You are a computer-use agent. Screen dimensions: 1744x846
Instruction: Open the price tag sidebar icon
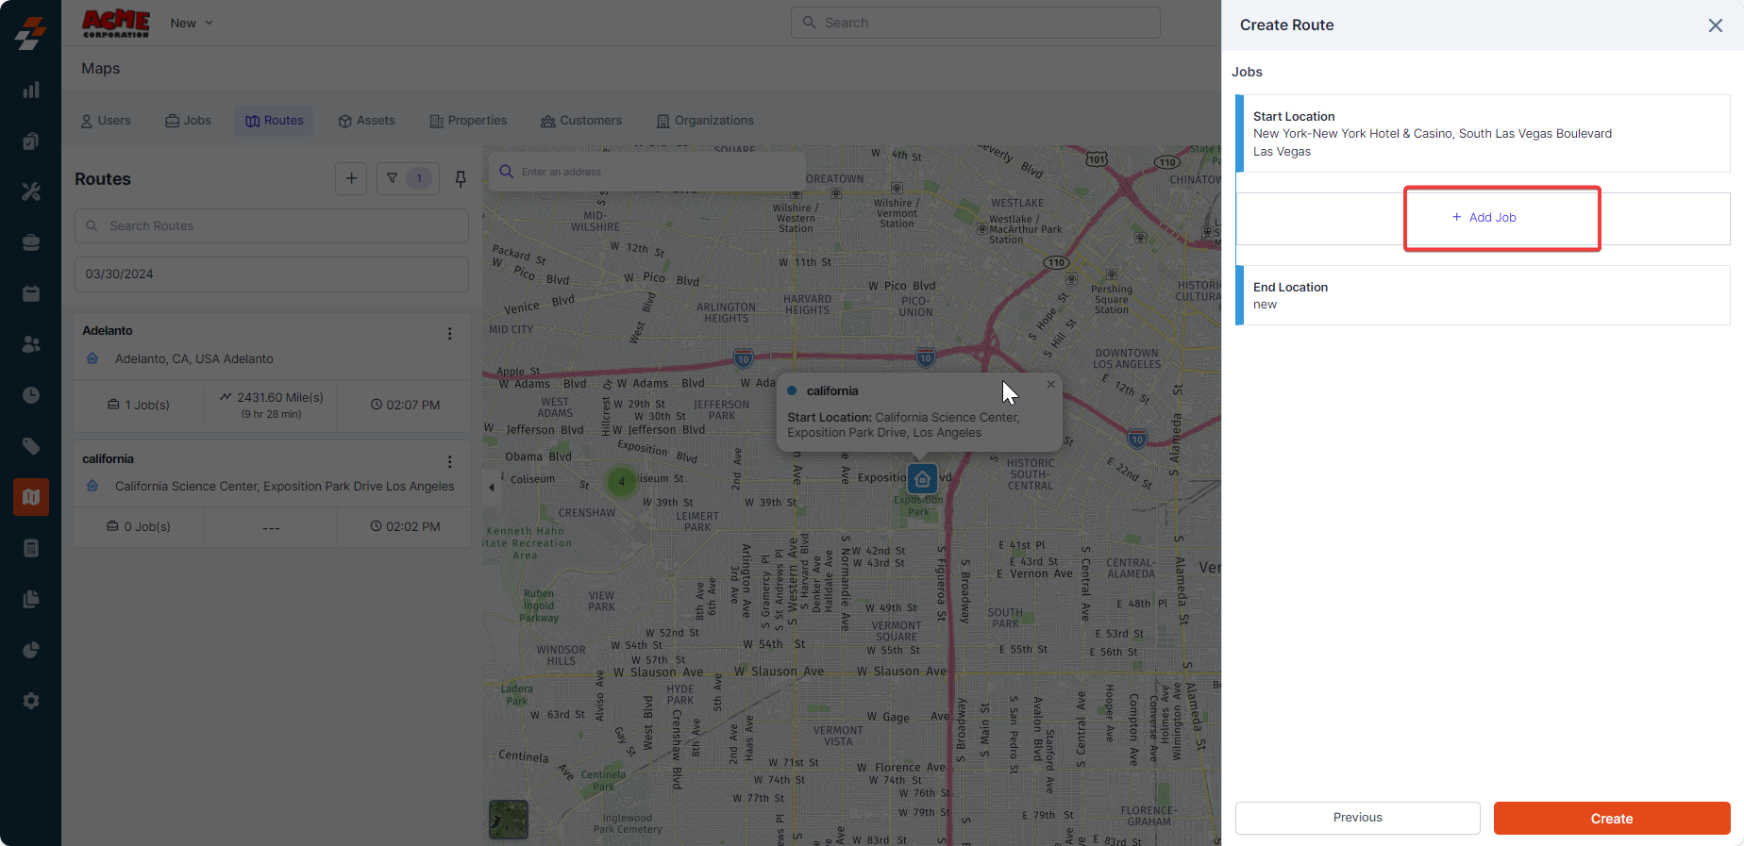(31, 446)
